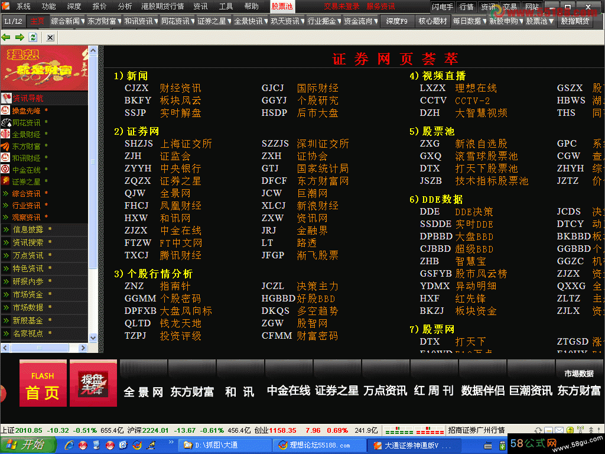605x454 pixels.
Task: Click the 东方财富 sidebar icon
Action: point(5,146)
